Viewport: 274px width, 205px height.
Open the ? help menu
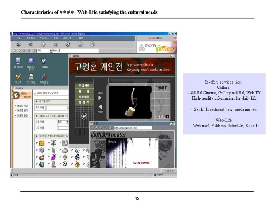pos(93,38)
